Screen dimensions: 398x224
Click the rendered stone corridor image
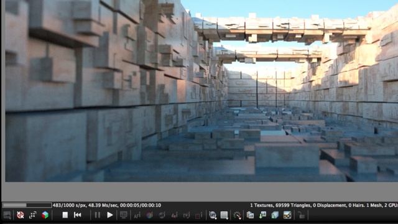[x=201, y=91]
